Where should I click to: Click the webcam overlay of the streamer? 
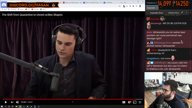coord(168,90)
